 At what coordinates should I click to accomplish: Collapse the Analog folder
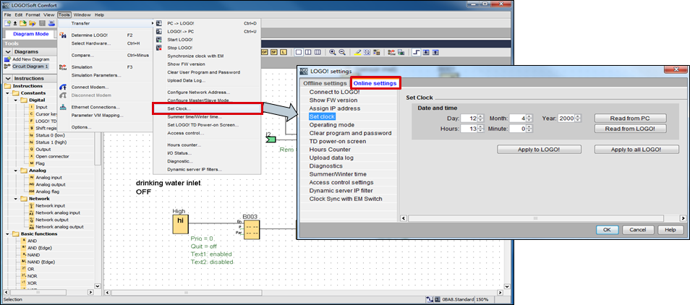tap(16, 171)
